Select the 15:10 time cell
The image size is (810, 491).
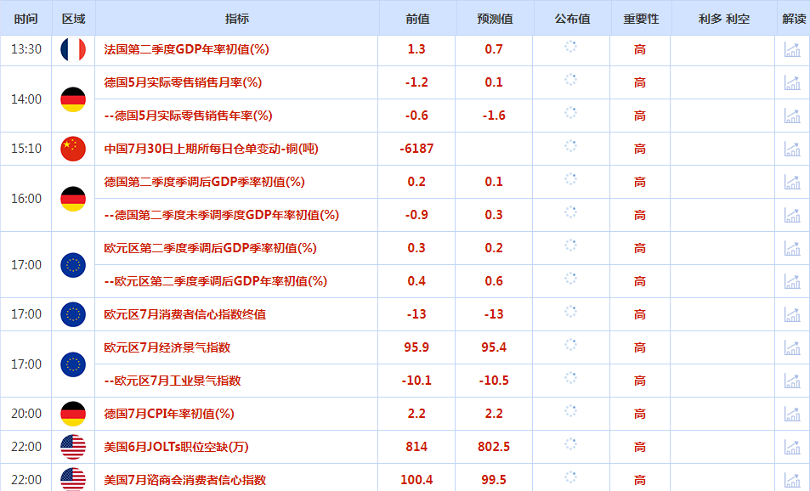[x=26, y=149]
